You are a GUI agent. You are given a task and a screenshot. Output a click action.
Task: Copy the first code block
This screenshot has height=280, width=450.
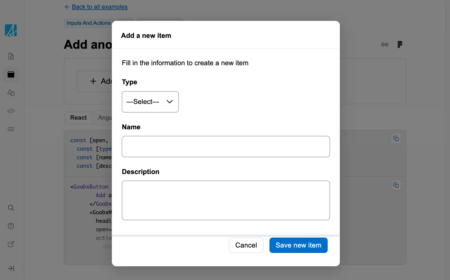click(x=396, y=138)
